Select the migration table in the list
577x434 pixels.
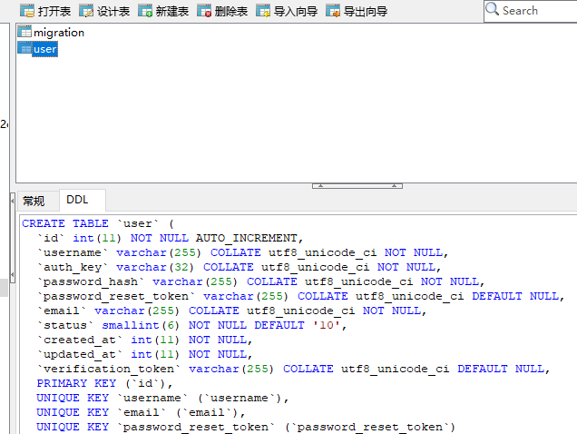tap(57, 33)
